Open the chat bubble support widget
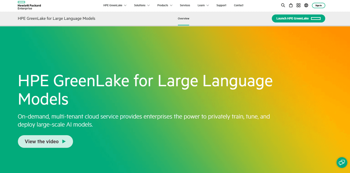 point(342,163)
